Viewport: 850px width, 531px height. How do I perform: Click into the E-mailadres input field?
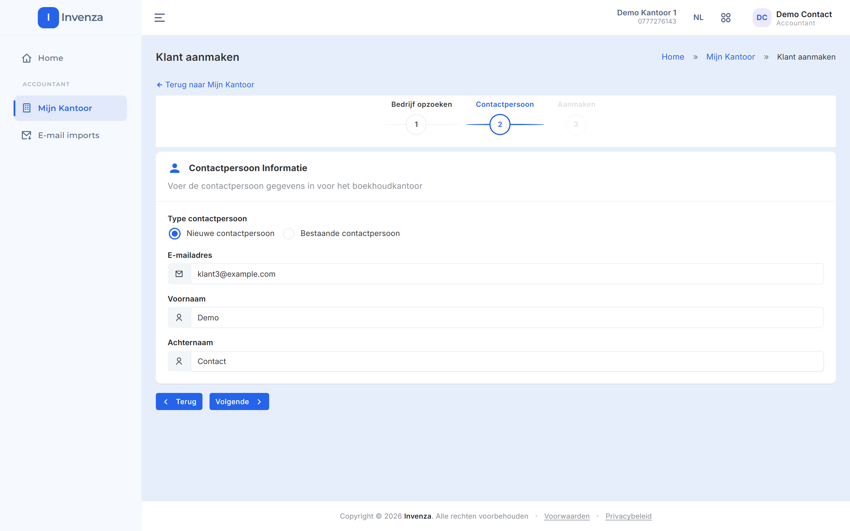click(x=507, y=273)
